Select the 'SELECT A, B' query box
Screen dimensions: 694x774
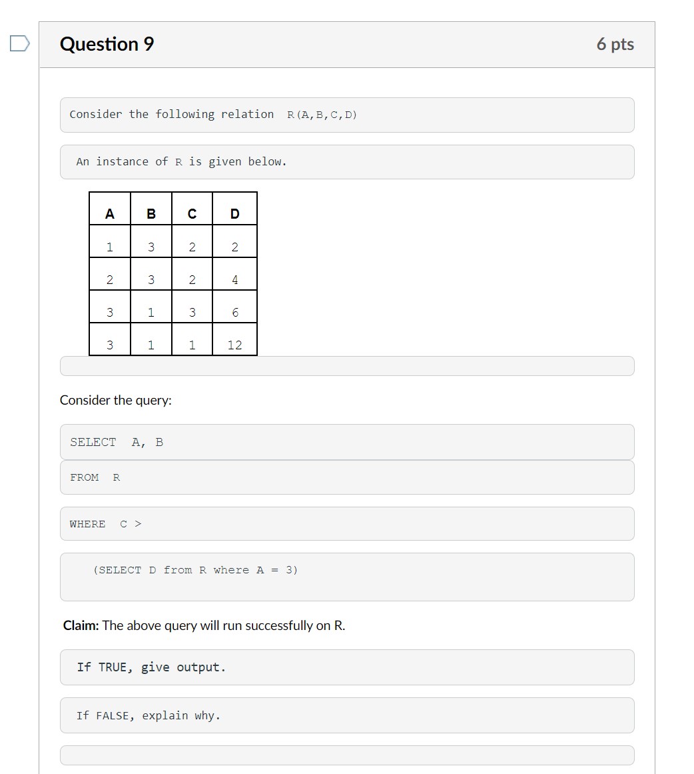point(346,442)
